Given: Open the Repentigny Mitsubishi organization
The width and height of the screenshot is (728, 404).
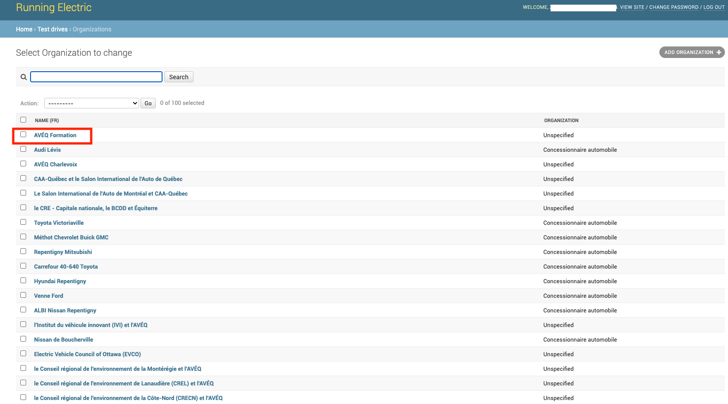Looking at the screenshot, I should [63, 252].
